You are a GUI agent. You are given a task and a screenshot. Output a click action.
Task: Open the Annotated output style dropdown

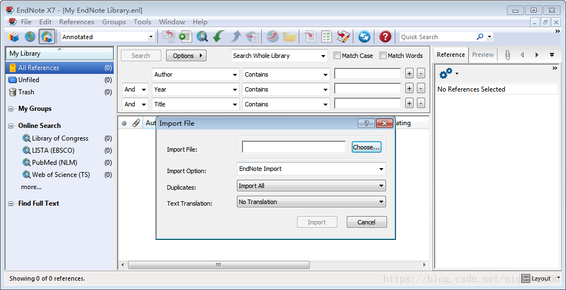pyautogui.click(x=151, y=37)
